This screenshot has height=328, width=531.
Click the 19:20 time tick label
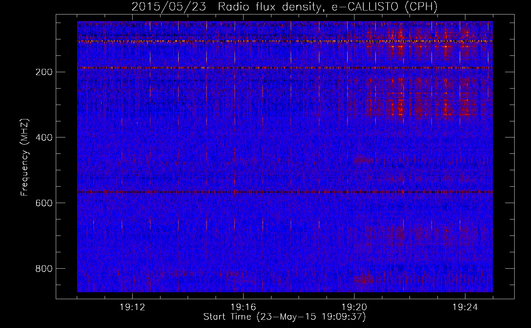(x=354, y=307)
